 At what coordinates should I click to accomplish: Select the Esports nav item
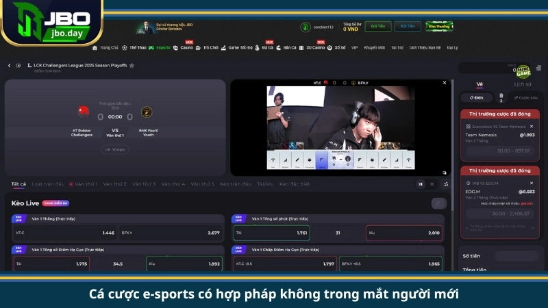[160, 48]
